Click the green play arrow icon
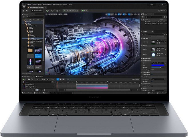This screenshot has height=138, width=188. coord(64,11)
